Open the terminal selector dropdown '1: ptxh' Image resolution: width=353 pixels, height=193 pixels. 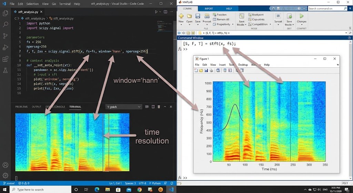[x=124, y=107]
